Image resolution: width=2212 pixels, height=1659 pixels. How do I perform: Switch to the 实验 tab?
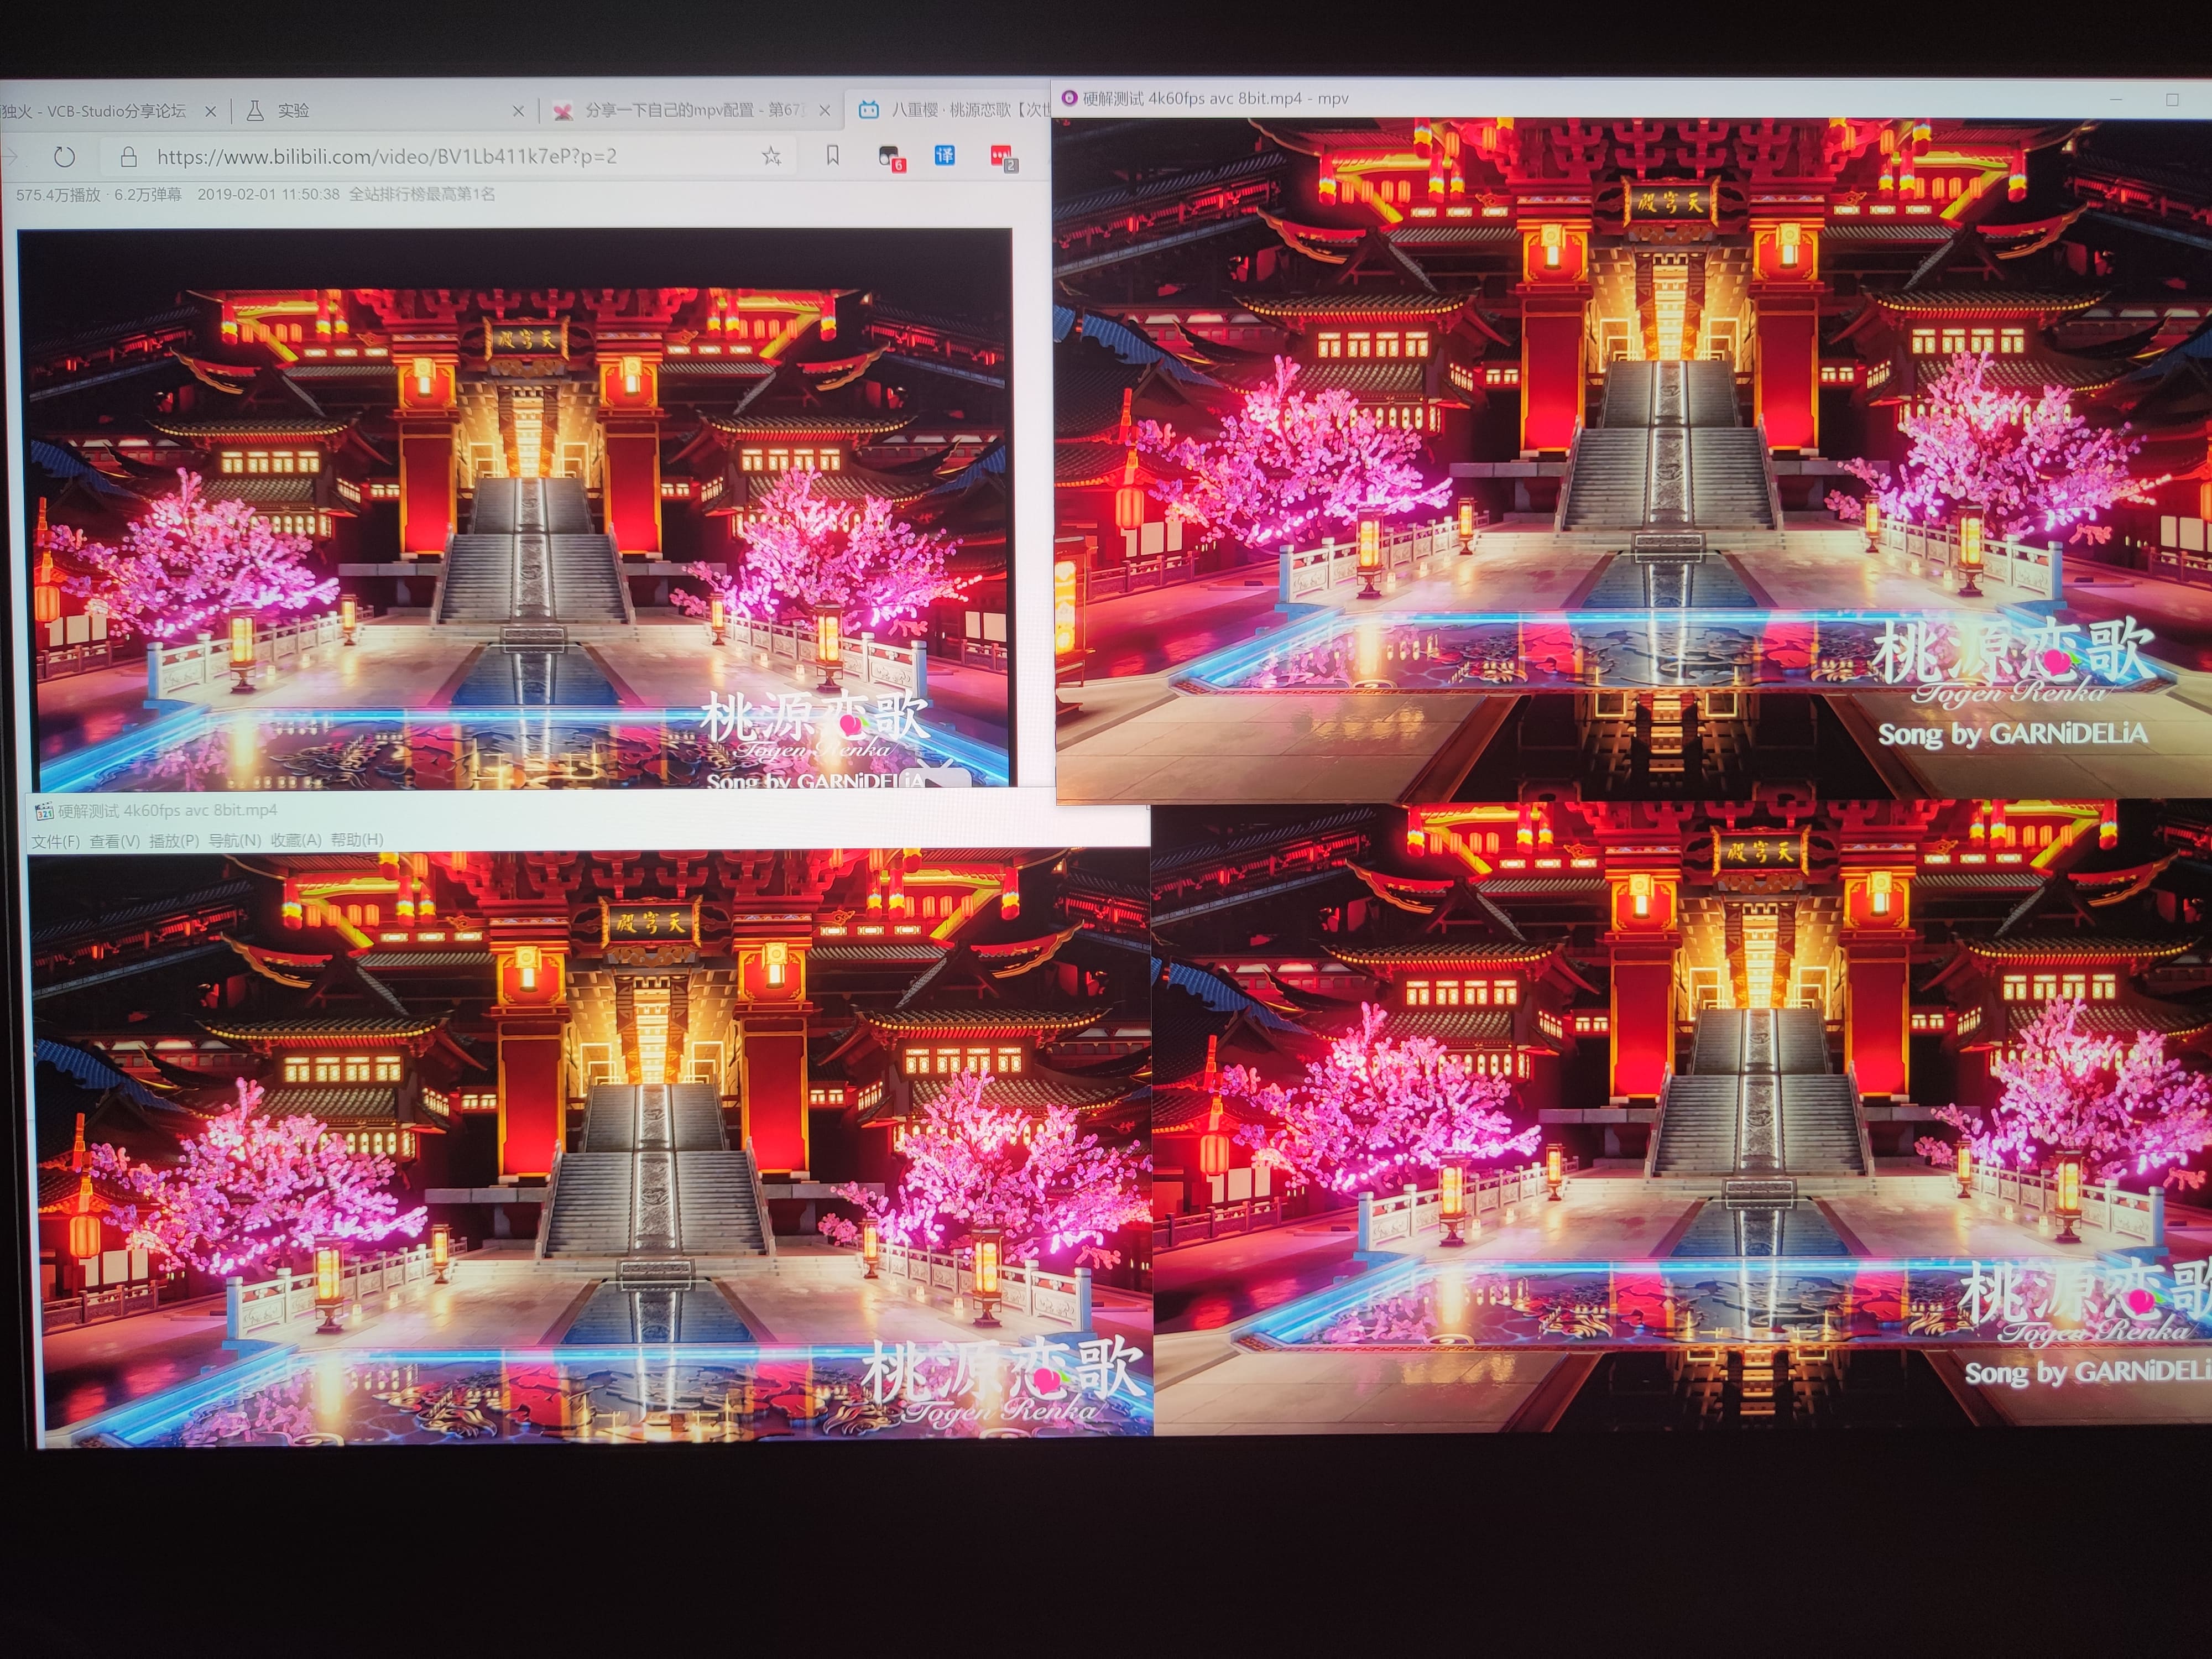[385, 110]
